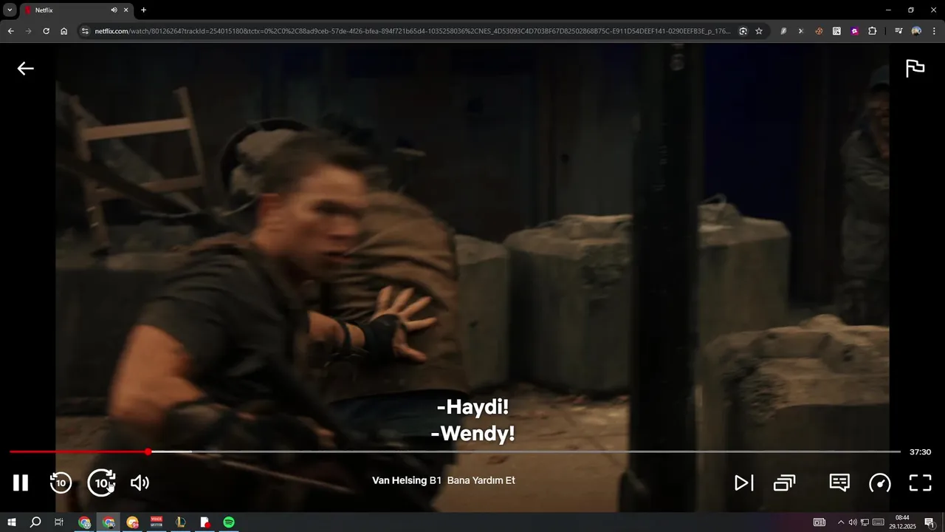The width and height of the screenshot is (945, 532).
Task: Open the episodes list panel
Action: pos(784,482)
